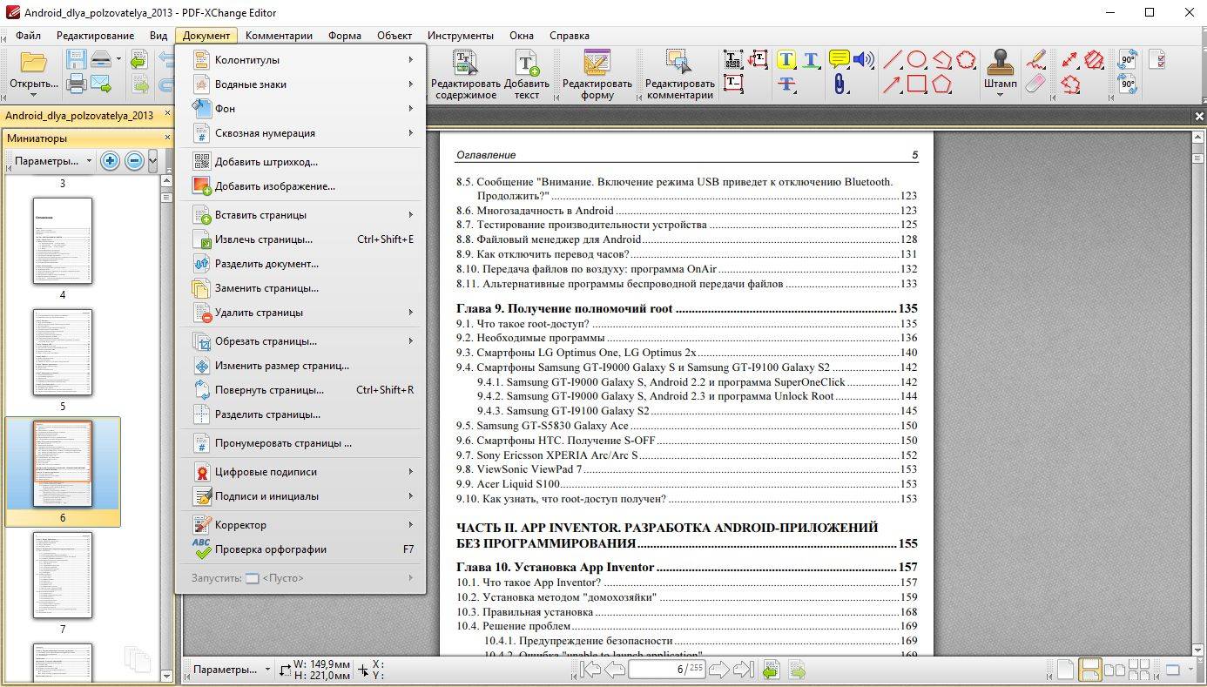
Task: Select the Sound annotation speaker tool
Action: (x=863, y=59)
